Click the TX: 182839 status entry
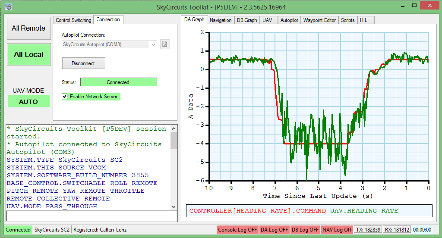The image size is (442, 238). click(368, 230)
